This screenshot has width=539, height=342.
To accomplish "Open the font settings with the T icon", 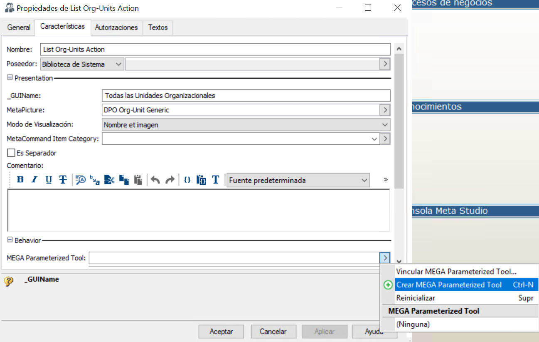I will [216, 180].
